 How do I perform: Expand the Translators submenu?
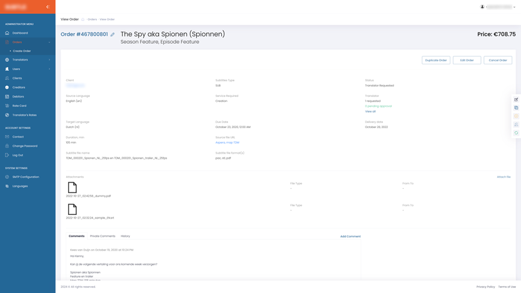tap(49, 60)
